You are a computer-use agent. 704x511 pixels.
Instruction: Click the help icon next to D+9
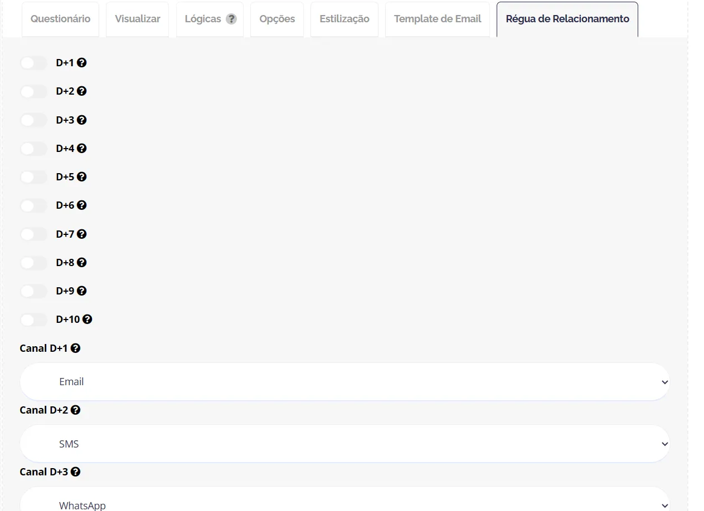point(81,291)
